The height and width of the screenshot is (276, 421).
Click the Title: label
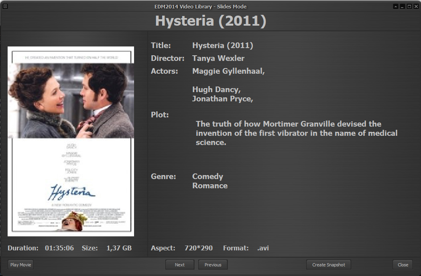coord(161,46)
